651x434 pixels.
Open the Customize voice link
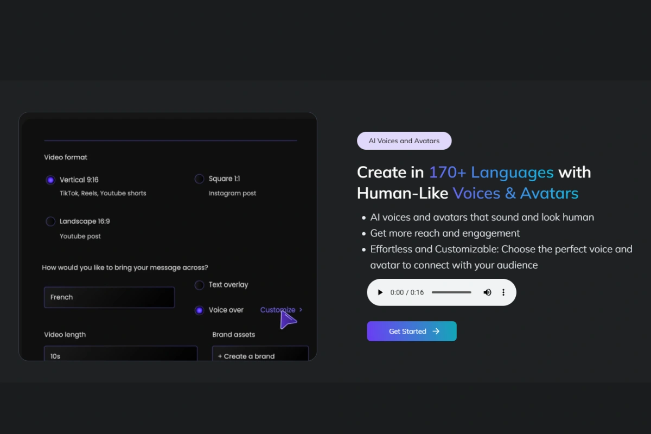[278, 310]
